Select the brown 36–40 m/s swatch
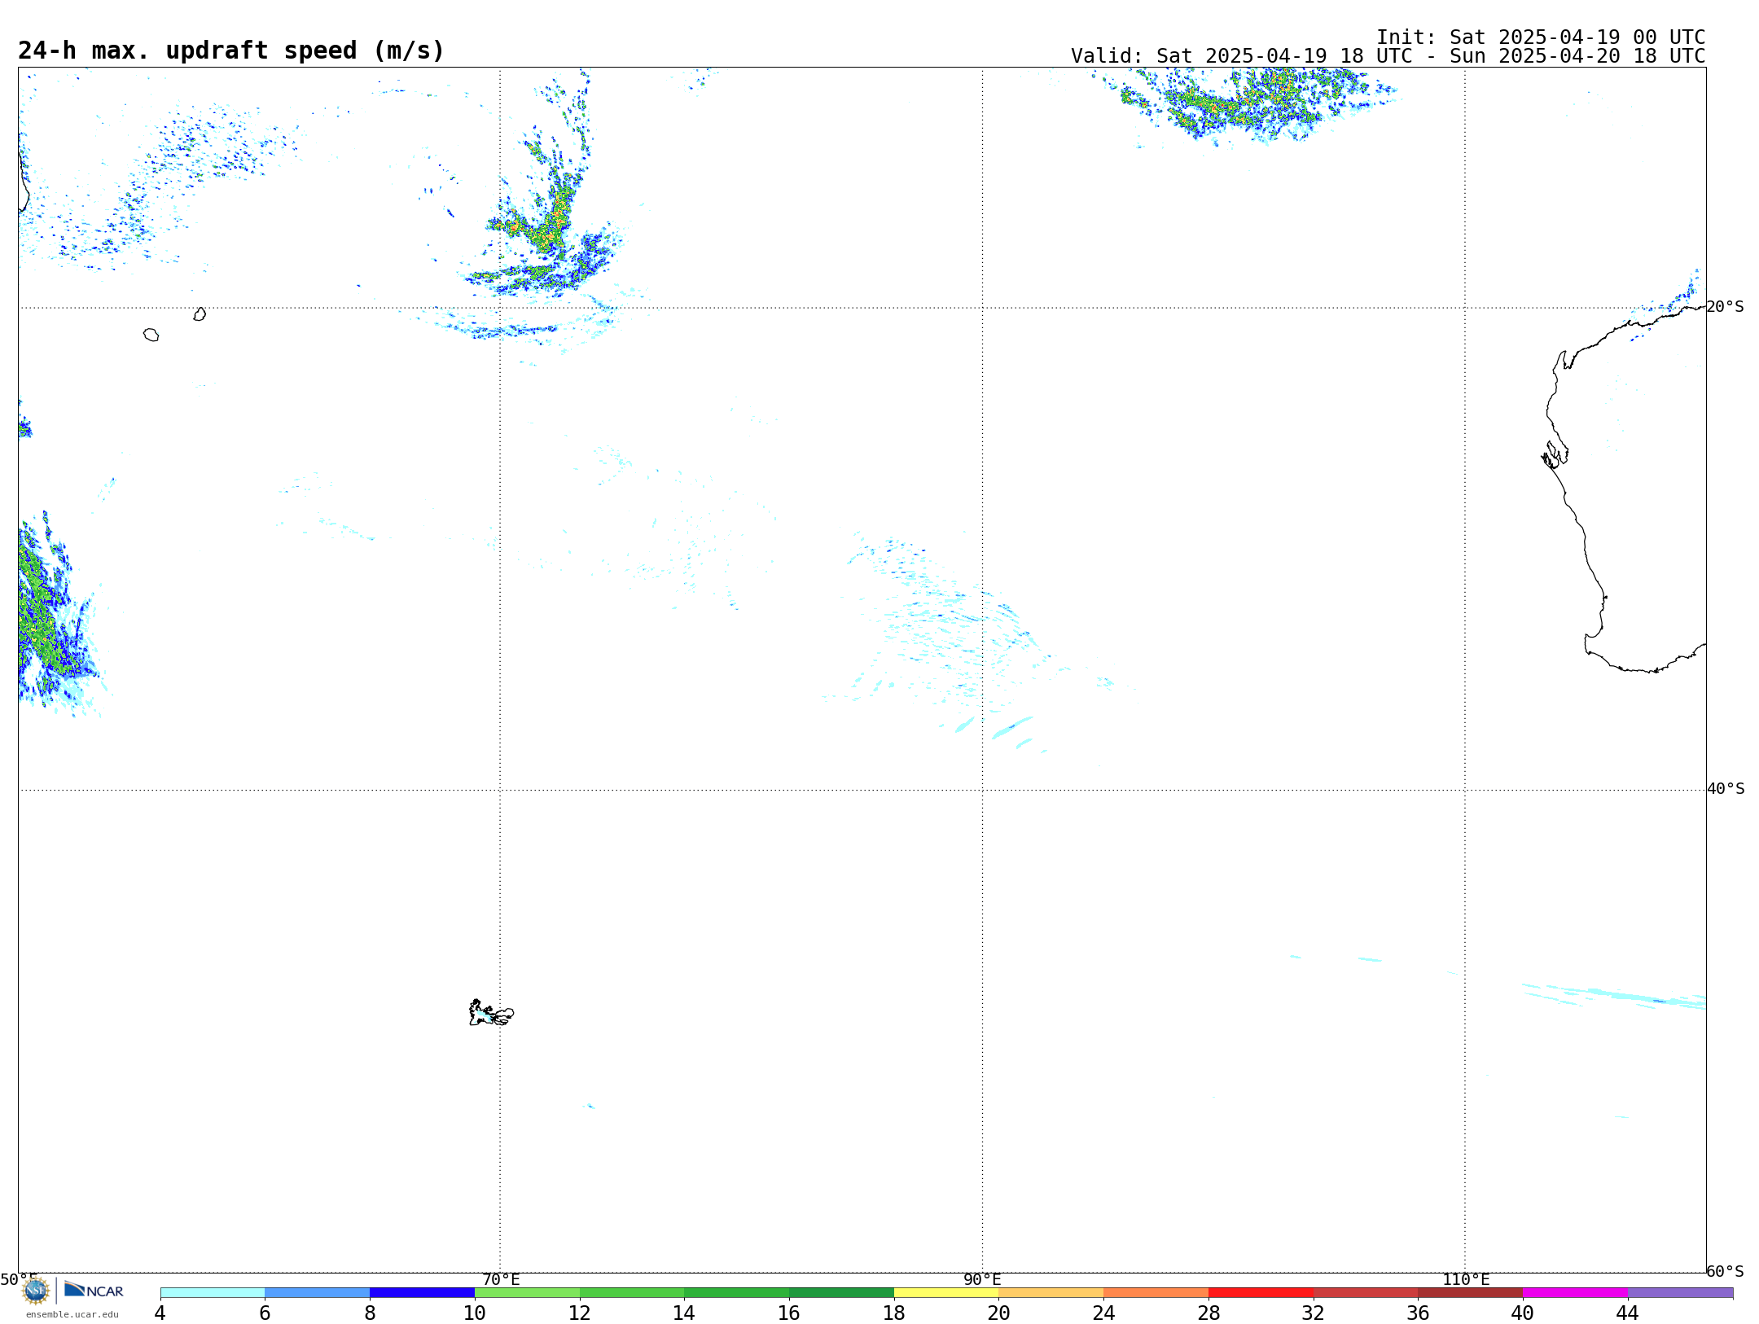 [x=1470, y=1292]
